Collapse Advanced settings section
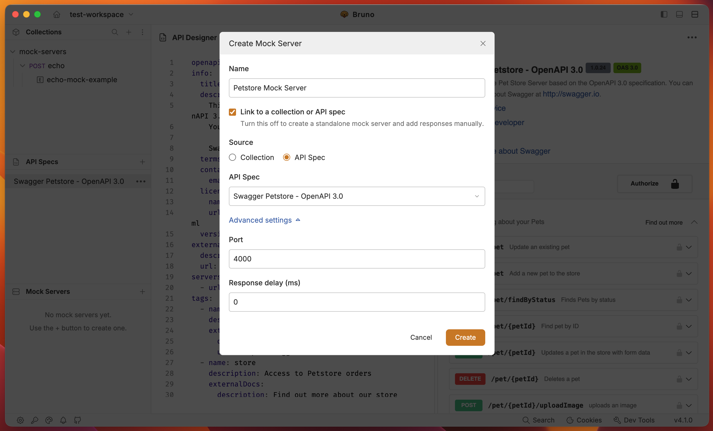Screen dimensions: 713x431 pos(264,220)
